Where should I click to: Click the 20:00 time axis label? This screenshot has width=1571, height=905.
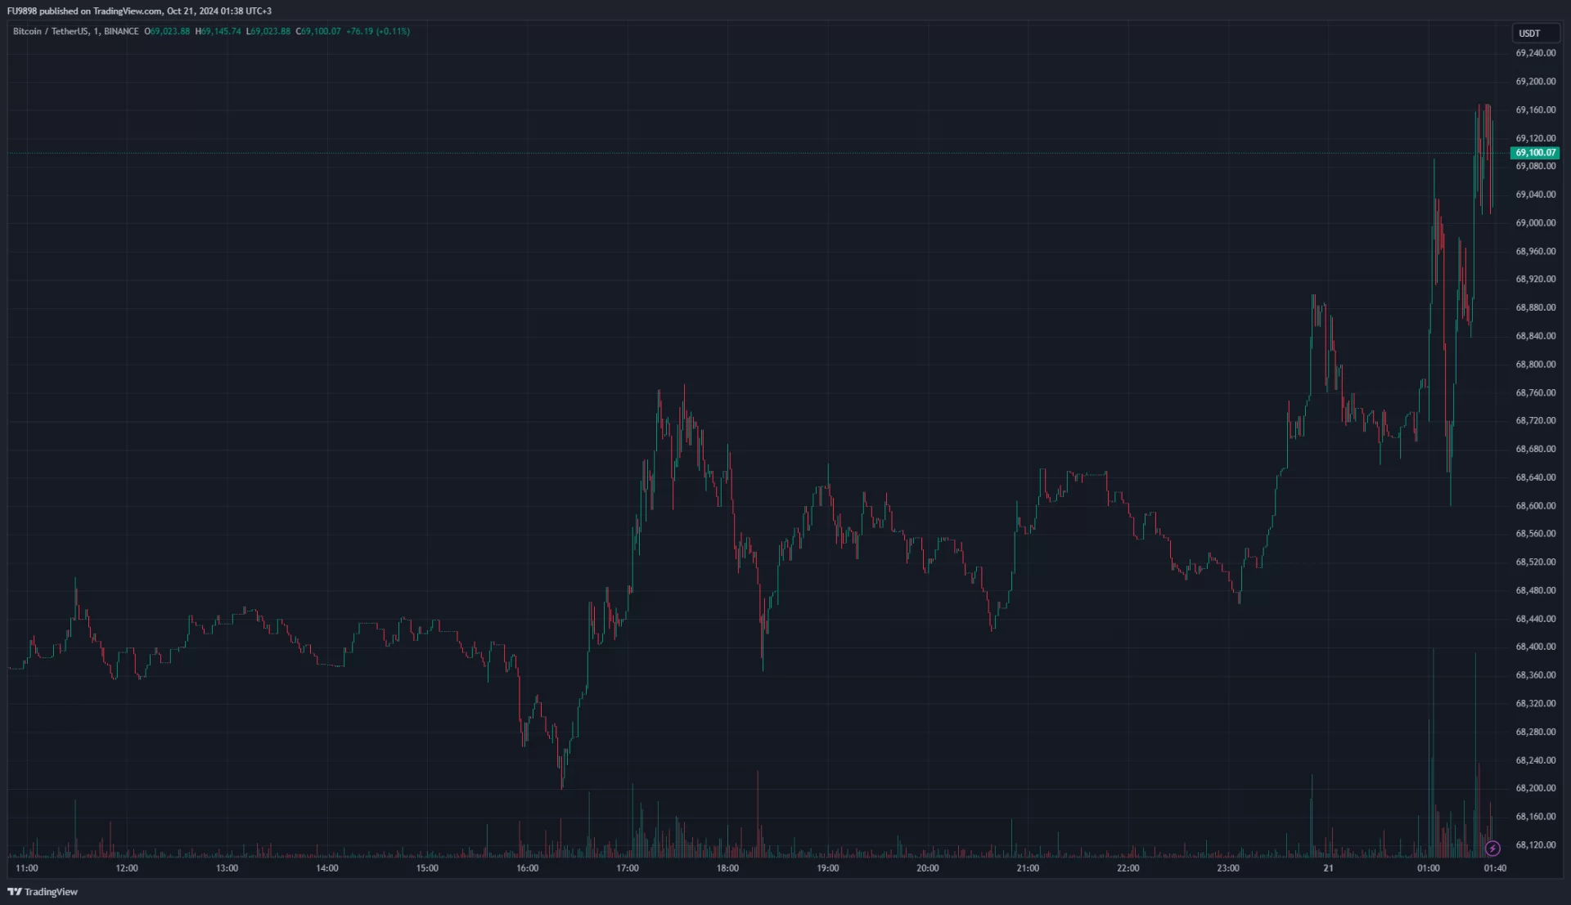[928, 868]
